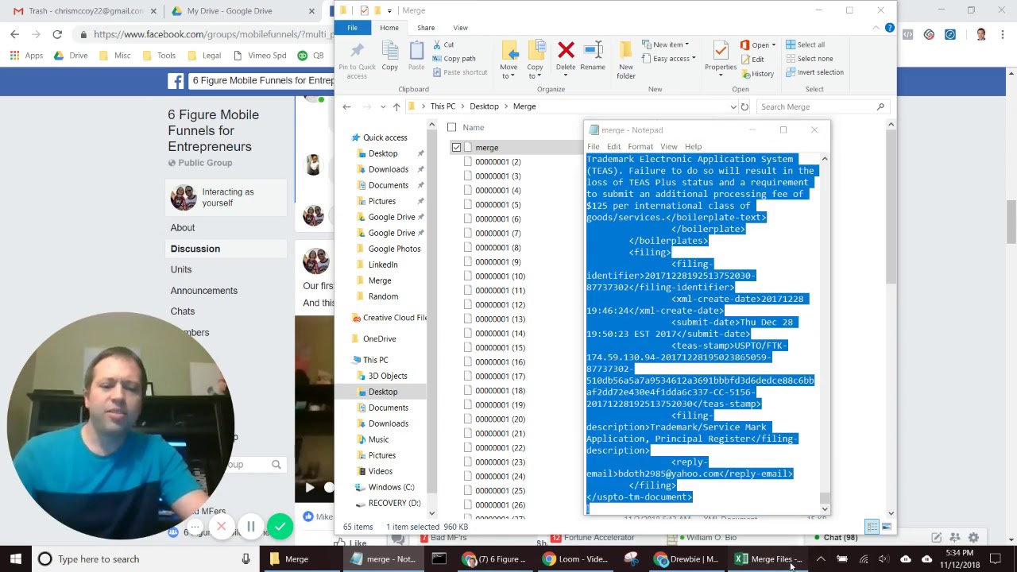Click the History button in Open group
The height and width of the screenshot is (572, 1017).
757,74
